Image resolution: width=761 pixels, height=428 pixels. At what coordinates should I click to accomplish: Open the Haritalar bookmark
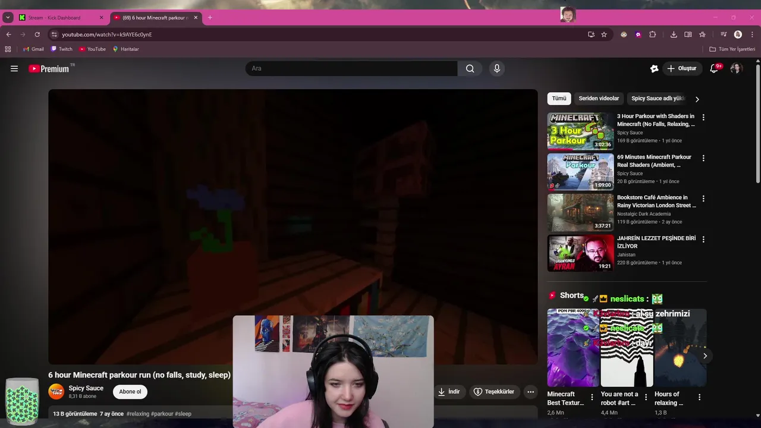125,49
